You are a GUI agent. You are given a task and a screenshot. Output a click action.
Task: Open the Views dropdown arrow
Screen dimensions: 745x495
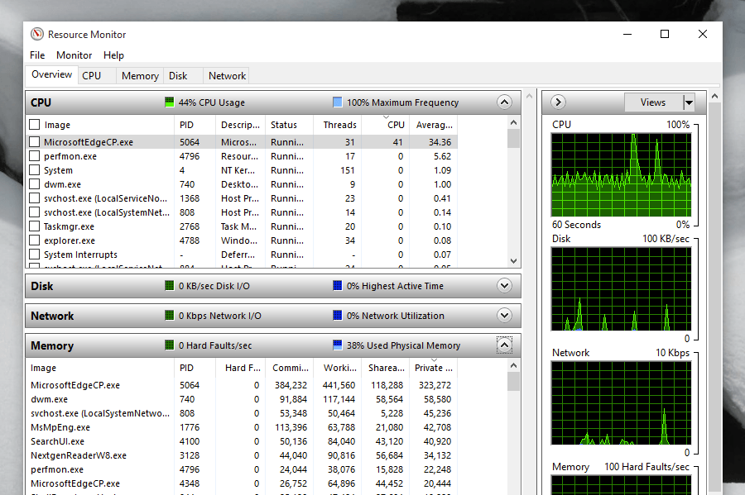[689, 102]
